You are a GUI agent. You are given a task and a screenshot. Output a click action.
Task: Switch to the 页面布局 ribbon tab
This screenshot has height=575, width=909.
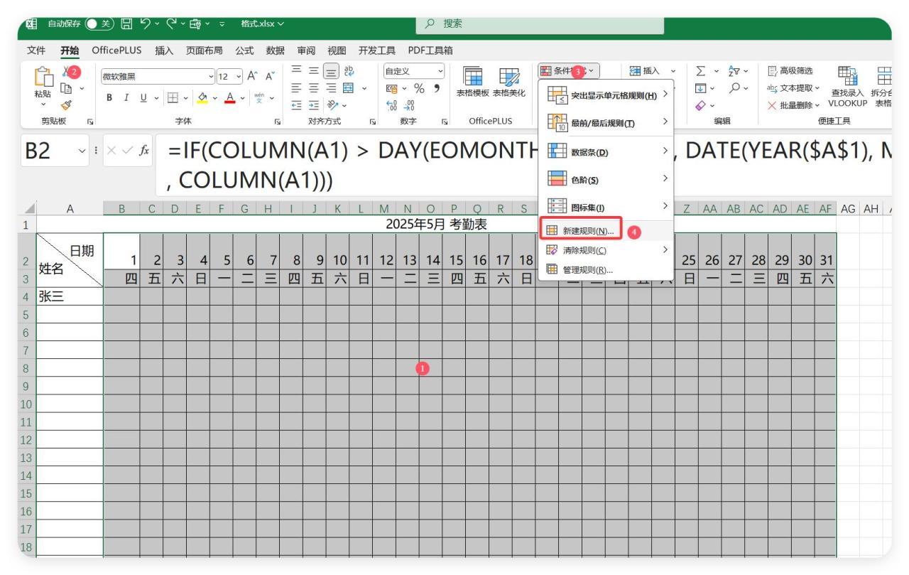[x=205, y=50]
